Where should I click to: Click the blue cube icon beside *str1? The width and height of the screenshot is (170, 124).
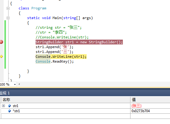pos(9,111)
